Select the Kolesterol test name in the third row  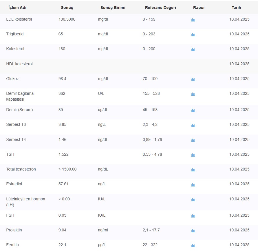[x=15, y=49]
